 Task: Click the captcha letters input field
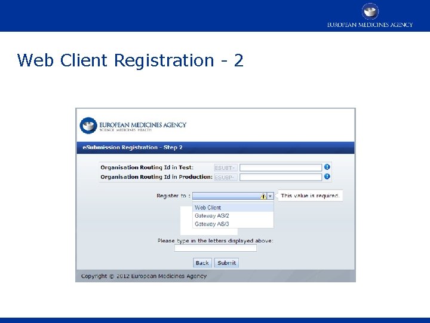tap(216, 248)
